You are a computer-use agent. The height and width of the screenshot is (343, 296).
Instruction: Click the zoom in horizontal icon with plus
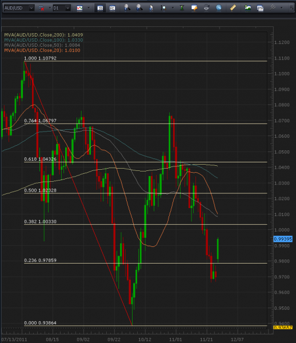coord(127,8)
